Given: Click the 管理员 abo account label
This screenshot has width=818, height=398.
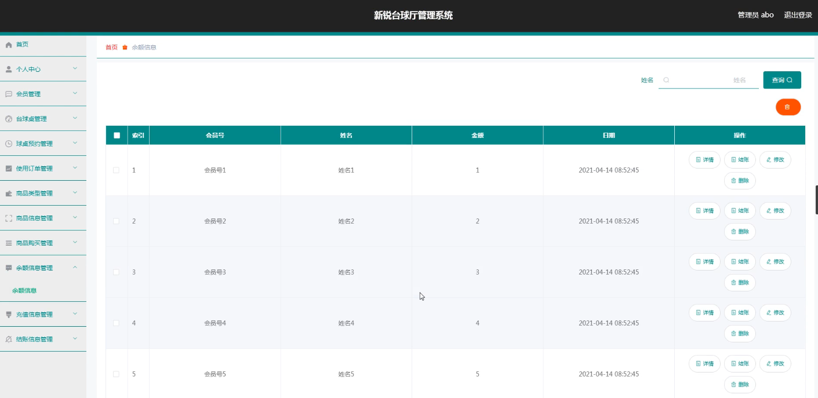Looking at the screenshot, I should tap(755, 15).
